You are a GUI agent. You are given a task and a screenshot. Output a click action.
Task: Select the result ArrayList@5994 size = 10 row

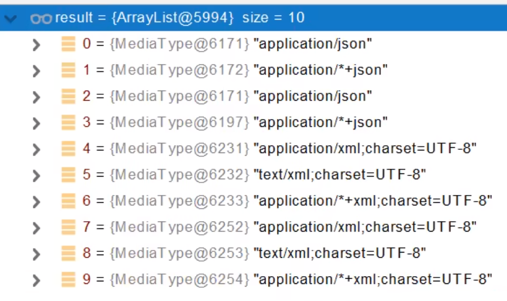click(180, 18)
